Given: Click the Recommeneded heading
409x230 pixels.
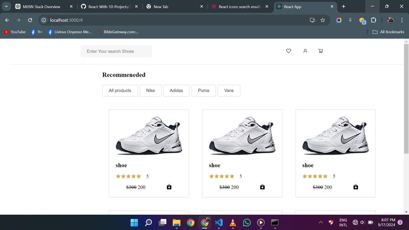Looking at the screenshot, I should click(124, 75).
